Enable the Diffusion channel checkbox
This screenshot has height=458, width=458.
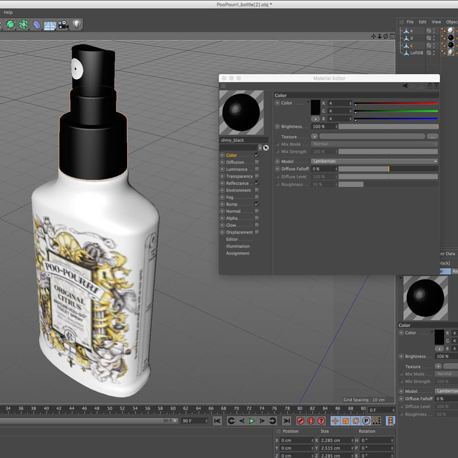pyautogui.click(x=257, y=162)
